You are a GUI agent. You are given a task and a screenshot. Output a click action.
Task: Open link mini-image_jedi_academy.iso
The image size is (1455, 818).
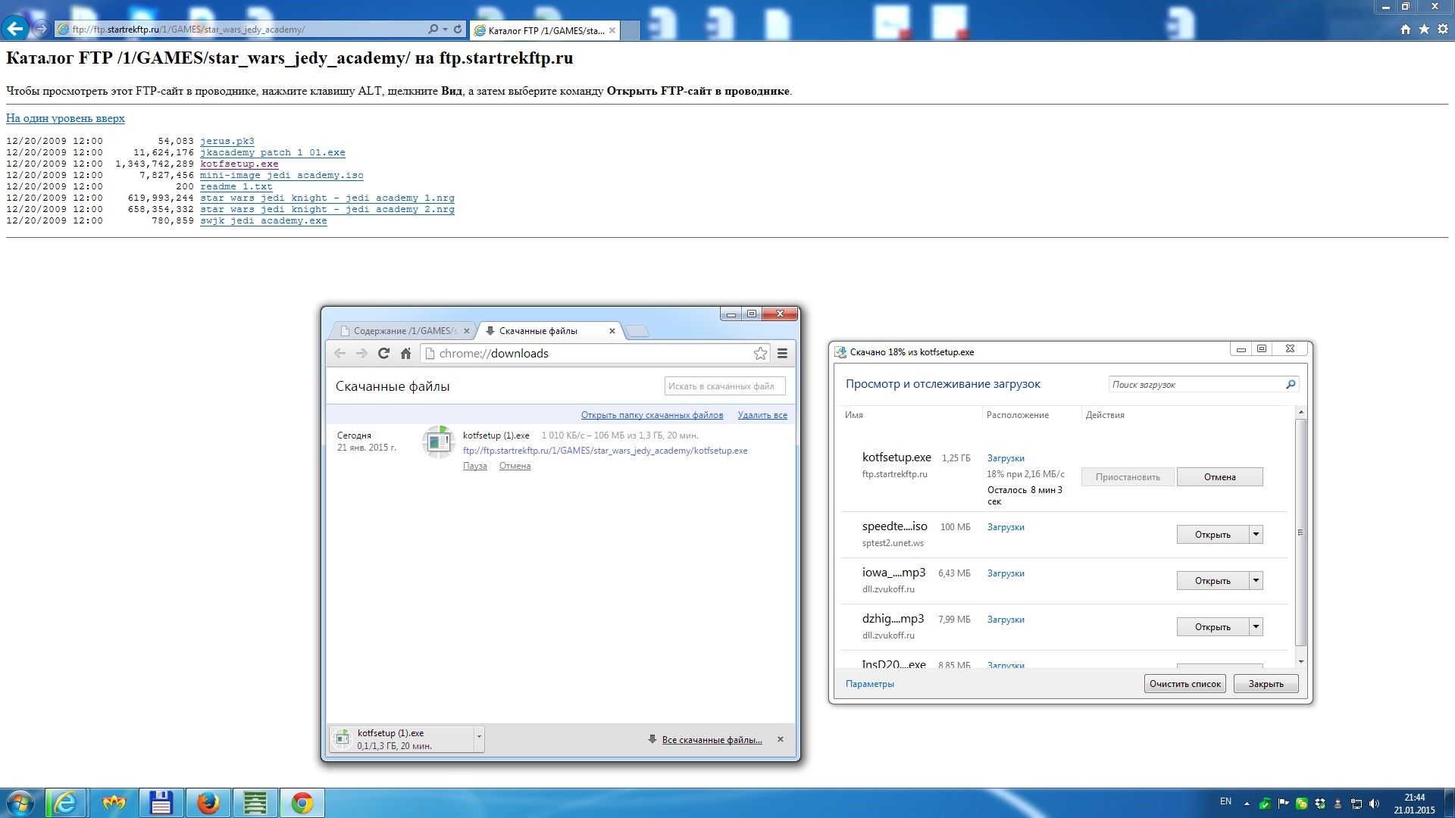click(281, 175)
